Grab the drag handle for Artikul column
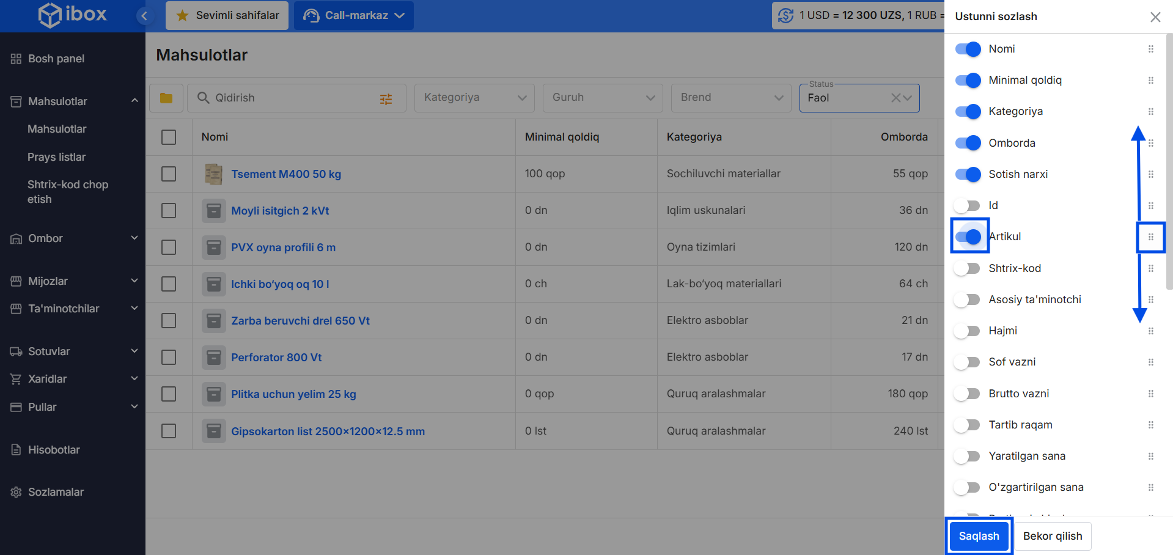 1150,237
